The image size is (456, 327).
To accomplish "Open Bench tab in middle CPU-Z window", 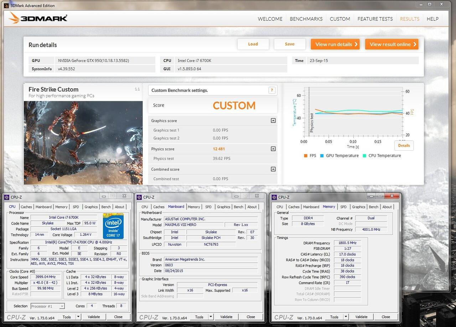I will coord(239,207).
